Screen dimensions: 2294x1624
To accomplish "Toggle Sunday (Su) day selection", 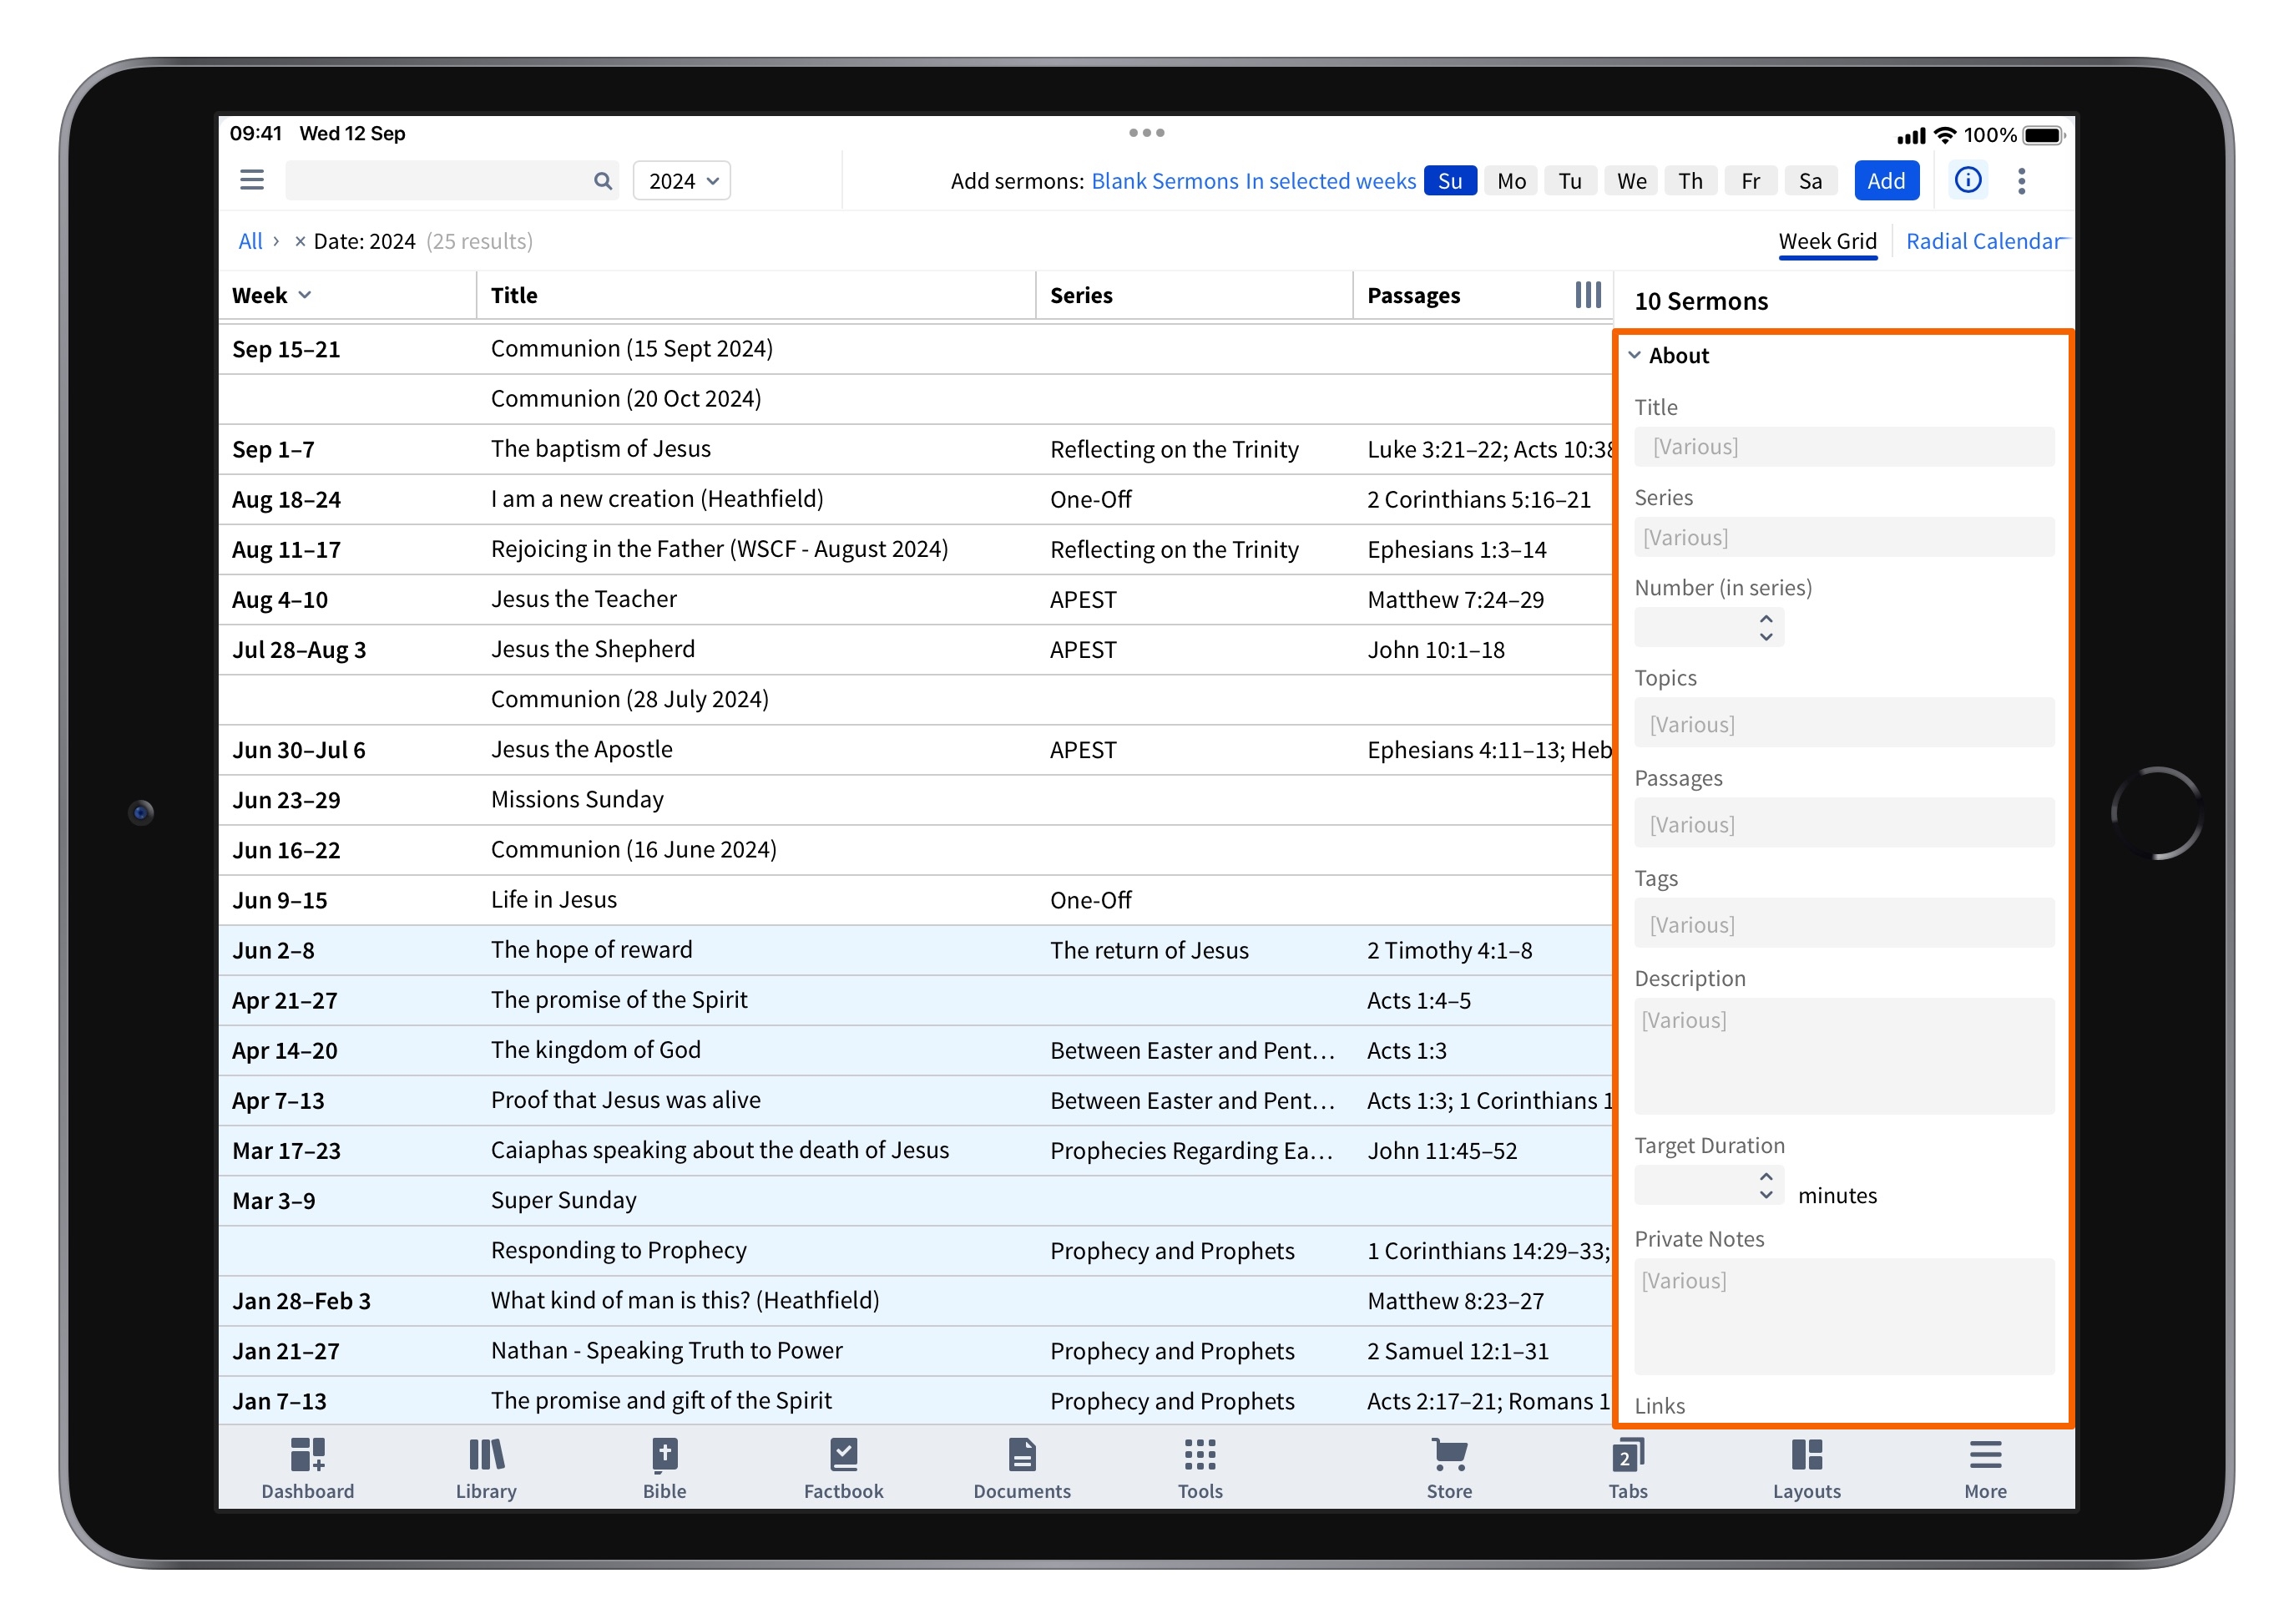I will (1450, 181).
